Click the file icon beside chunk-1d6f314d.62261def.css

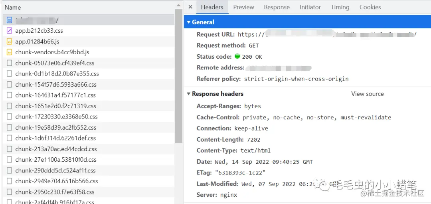[x=9, y=138]
